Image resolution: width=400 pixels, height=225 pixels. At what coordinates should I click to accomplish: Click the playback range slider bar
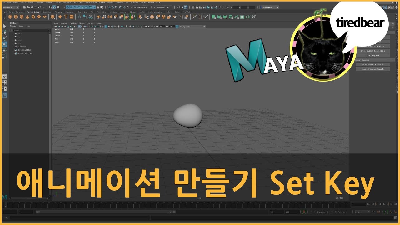point(105,212)
